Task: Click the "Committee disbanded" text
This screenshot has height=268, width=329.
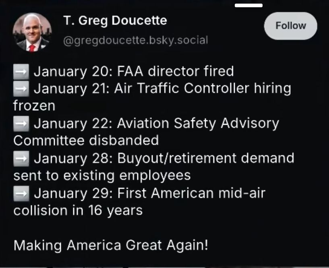Action: tap(86, 140)
